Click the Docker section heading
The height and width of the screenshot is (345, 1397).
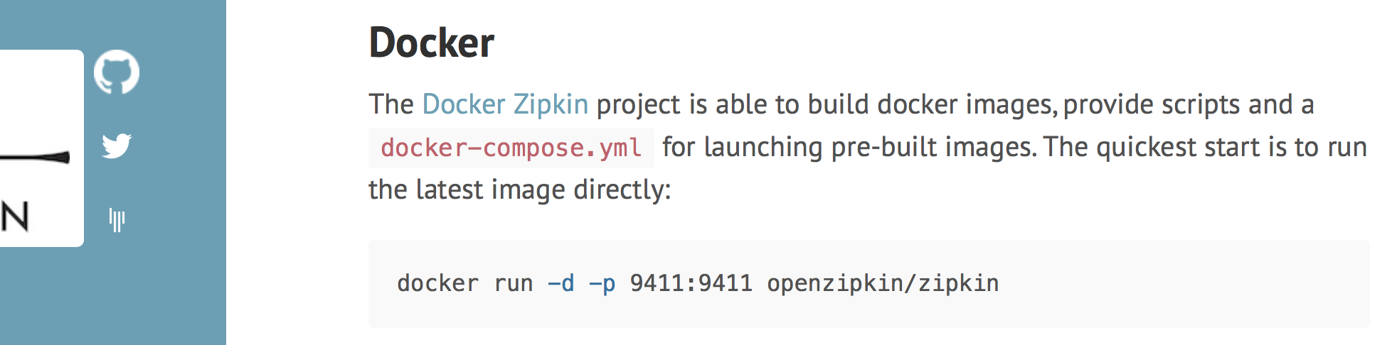click(x=431, y=43)
